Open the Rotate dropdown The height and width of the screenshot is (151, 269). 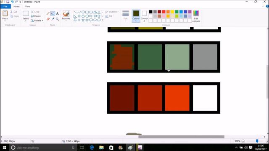click(x=37, y=21)
